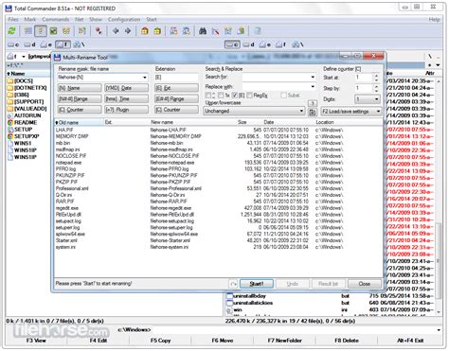Screen dimensions: 449x351
Task: Open the Upper/lowercase Unchanged combo box
Action: click(254, 111)
